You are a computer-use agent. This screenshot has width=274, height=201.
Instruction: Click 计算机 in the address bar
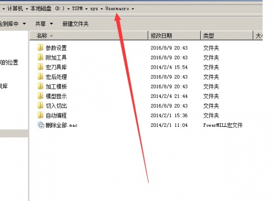[15, 8]
